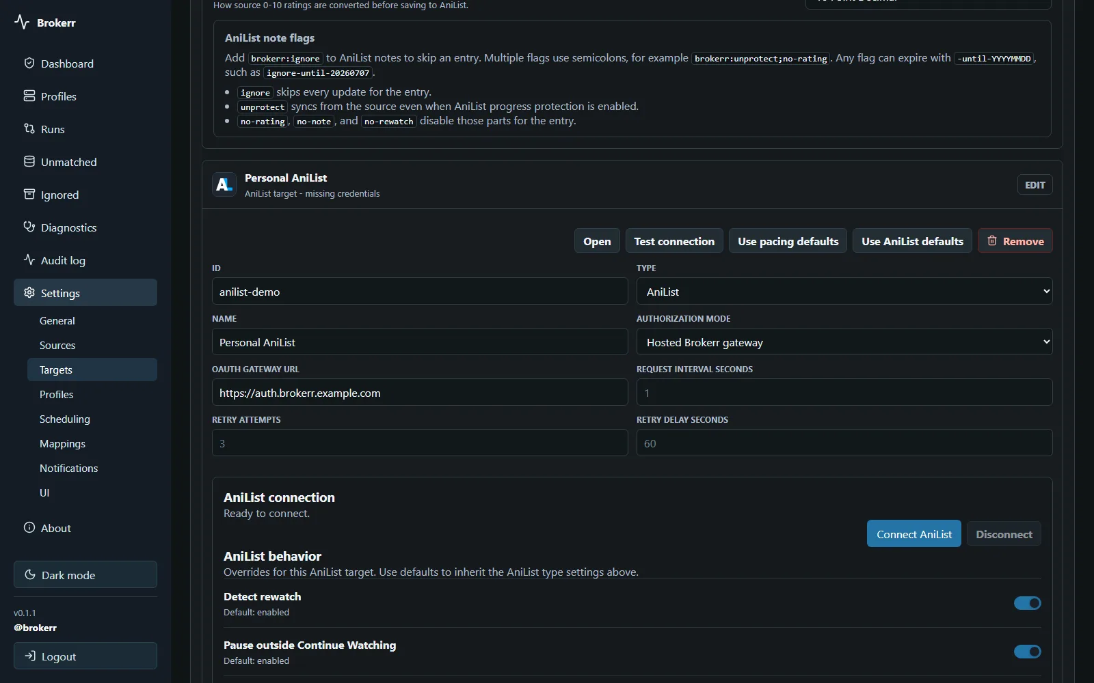
Task: Open Notifications settings subsection
Action: point(92,468)
